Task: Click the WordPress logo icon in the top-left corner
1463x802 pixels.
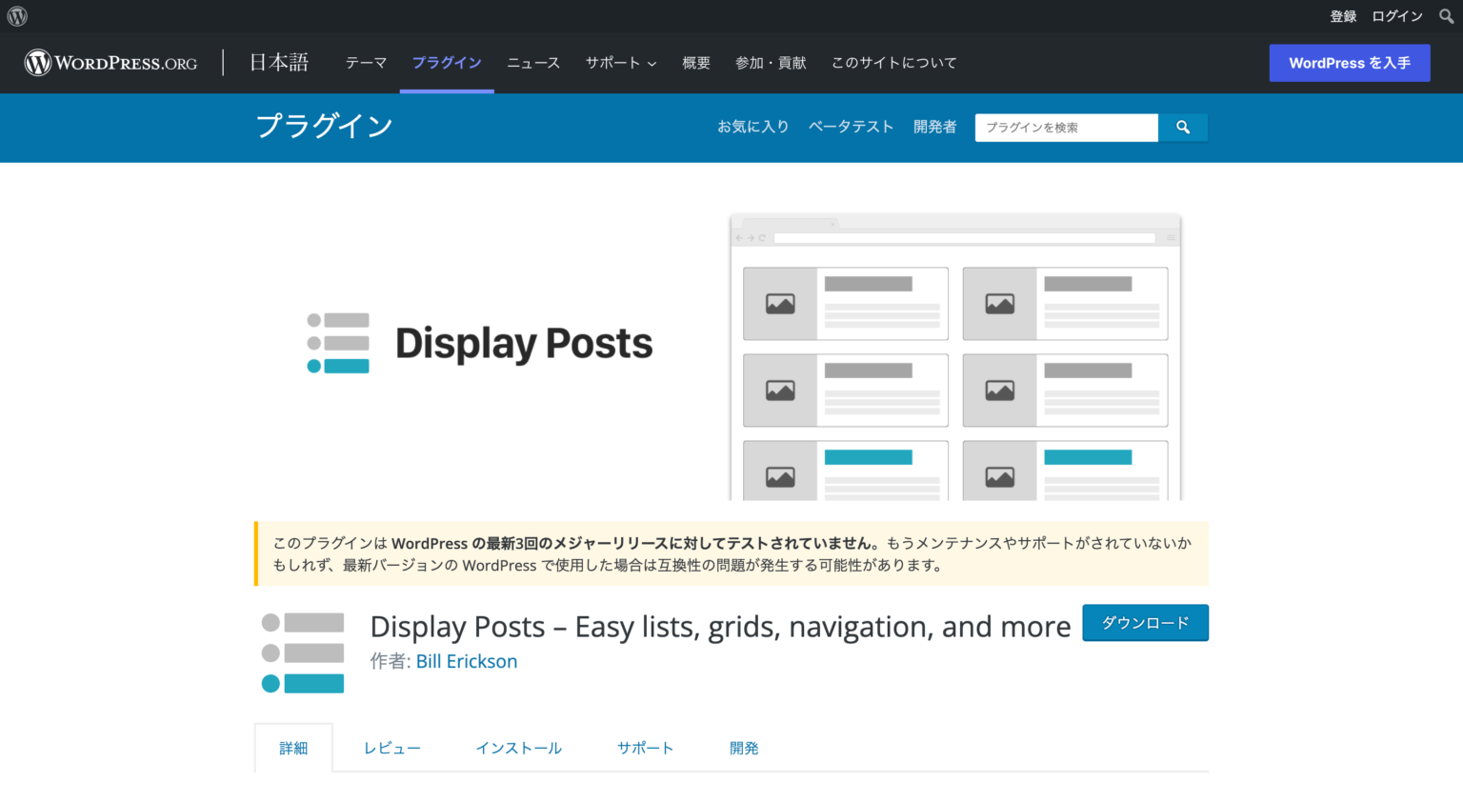Action: 16,15
